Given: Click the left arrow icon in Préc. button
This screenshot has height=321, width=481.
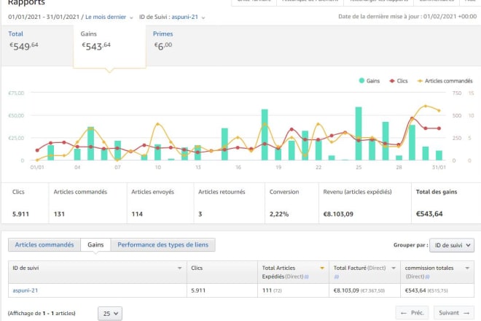Looking at the screenshot, I should click(x=404, y=313).
